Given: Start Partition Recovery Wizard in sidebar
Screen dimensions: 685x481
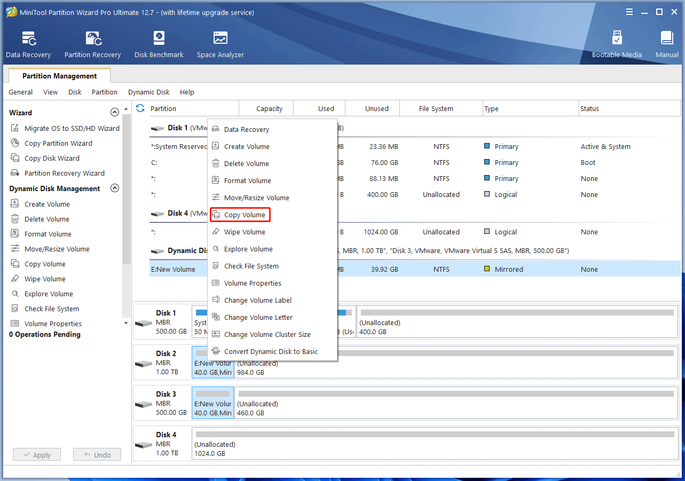Looking at the screenshot, I should tap(57, 173).
